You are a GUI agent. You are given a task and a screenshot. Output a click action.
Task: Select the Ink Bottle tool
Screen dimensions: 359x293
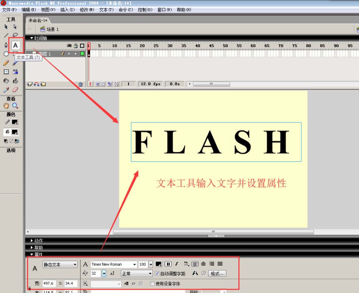point(6,81)
